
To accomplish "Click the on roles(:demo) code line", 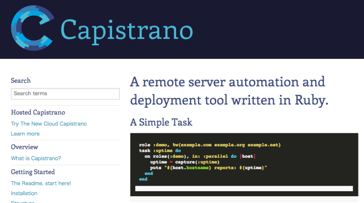I will tap(200, 156).
